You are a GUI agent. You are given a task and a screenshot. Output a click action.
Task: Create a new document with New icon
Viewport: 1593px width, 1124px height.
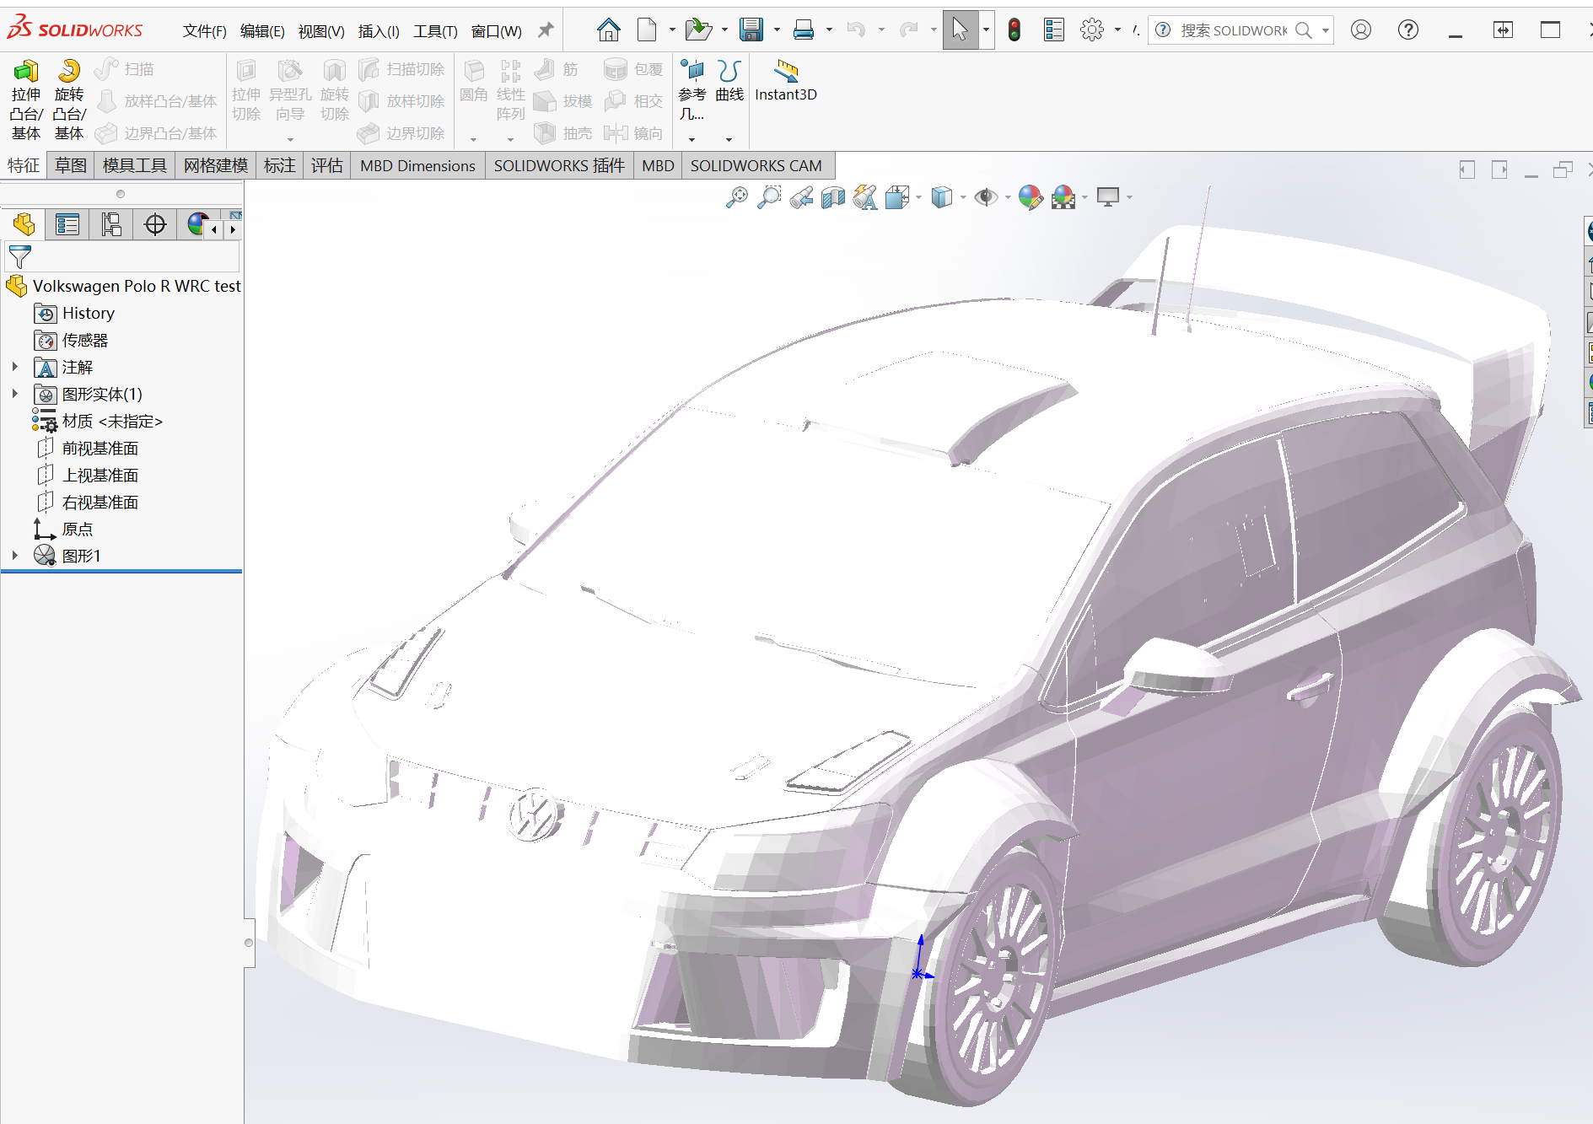coord(647,30)
